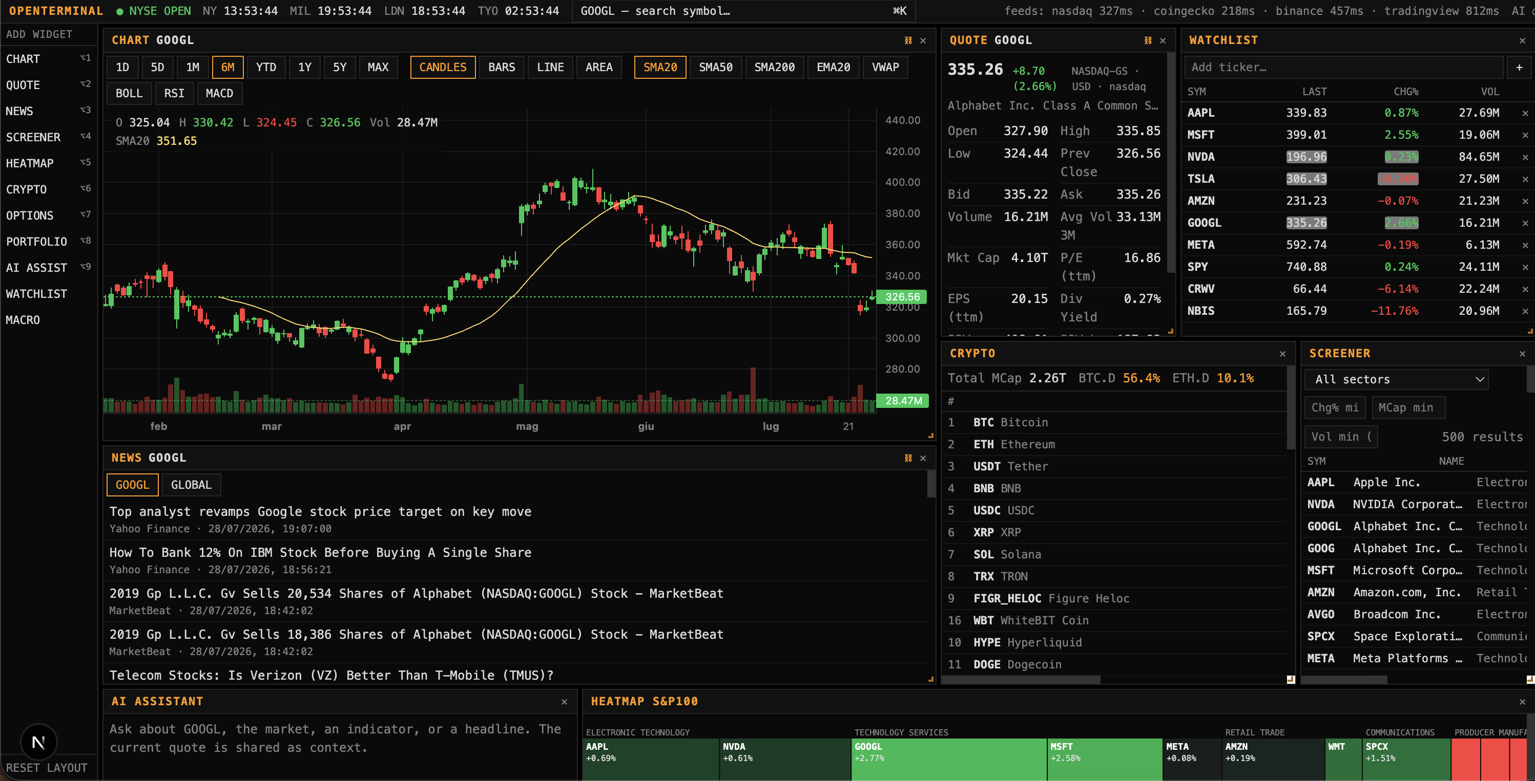
Task: Close the AI ASSISTANT panel
Action: coord(564,702)
